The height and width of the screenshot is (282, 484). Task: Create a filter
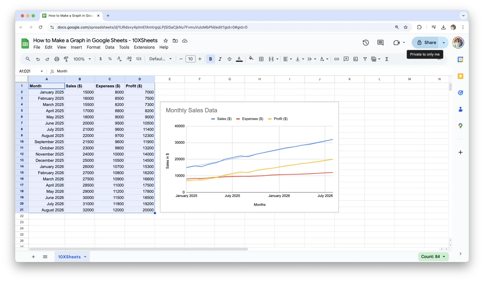365,59
